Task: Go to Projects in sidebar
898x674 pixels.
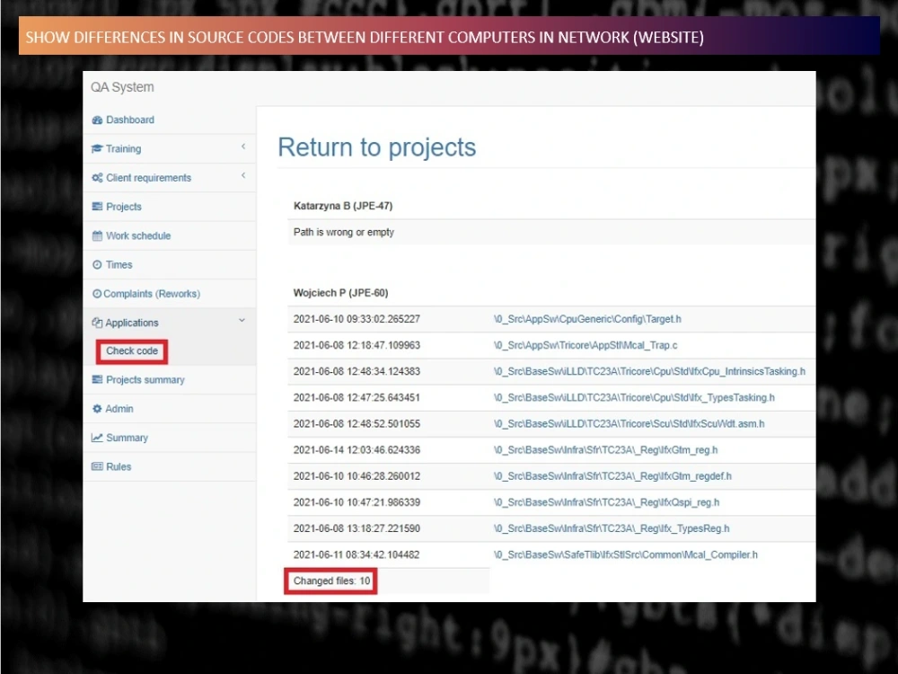Action: (124, 207)
